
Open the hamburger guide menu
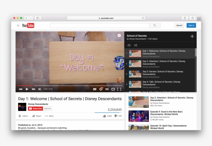tap(18, 25)
